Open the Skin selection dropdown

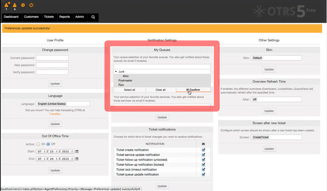[x=277, y=58]
